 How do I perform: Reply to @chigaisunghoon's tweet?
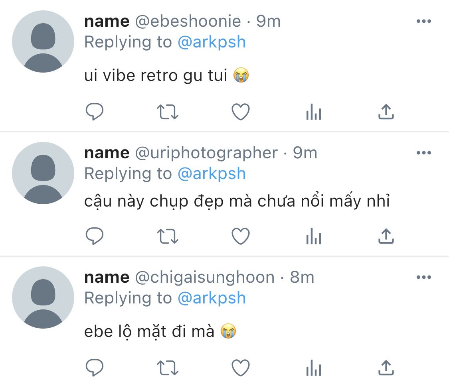[x=95, y=367]
